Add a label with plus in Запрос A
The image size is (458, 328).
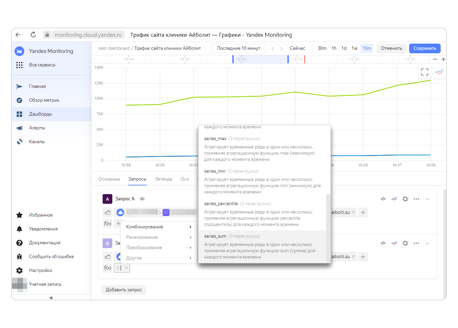363,212
